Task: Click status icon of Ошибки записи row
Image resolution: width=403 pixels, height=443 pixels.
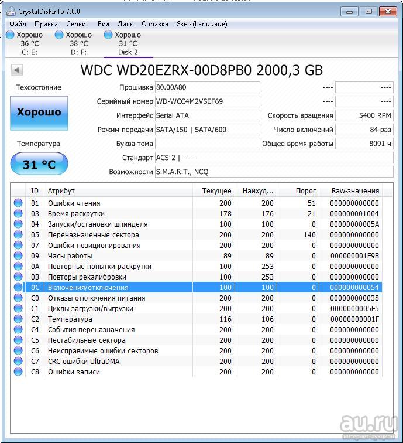Action: pos(18,372)
